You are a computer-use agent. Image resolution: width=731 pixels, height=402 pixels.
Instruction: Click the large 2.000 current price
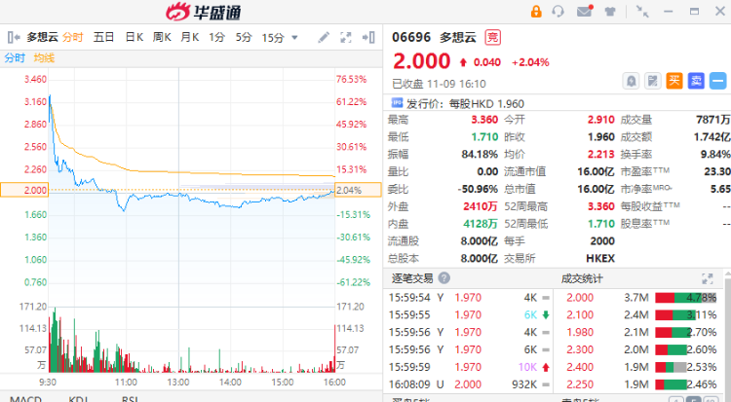pos(421,61)
